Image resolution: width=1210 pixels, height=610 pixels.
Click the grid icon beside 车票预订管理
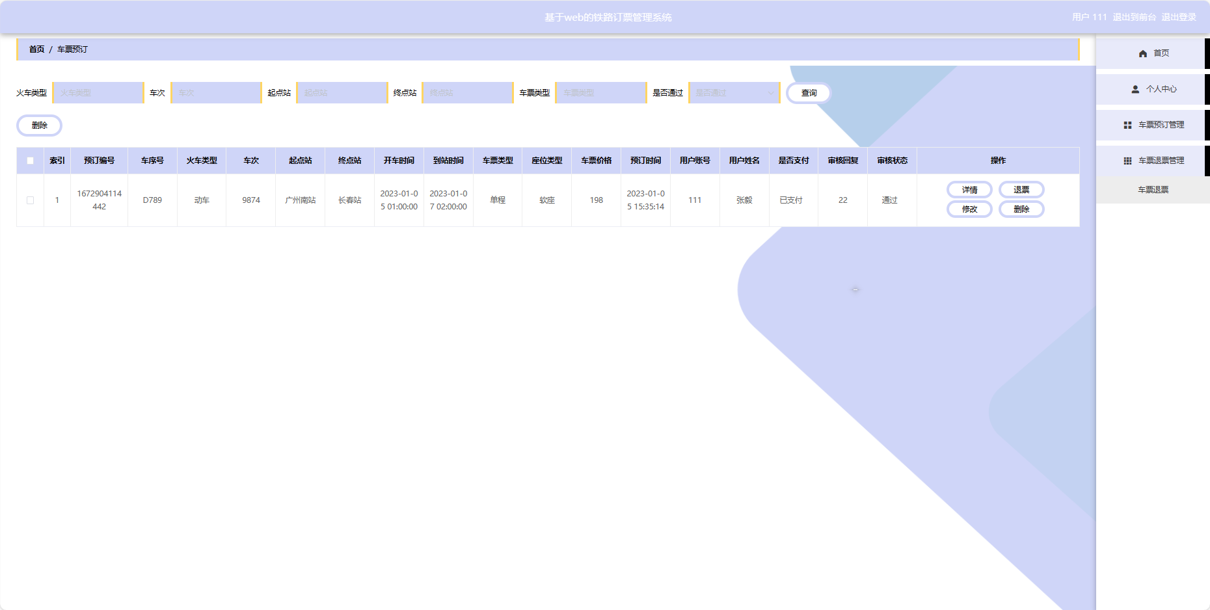pyautogui.click(x=1127, y=125)
